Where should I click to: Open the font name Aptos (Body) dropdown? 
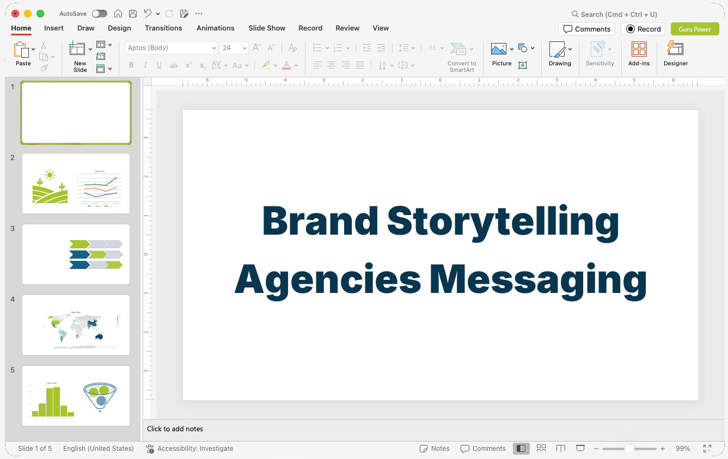coord(214,48)
